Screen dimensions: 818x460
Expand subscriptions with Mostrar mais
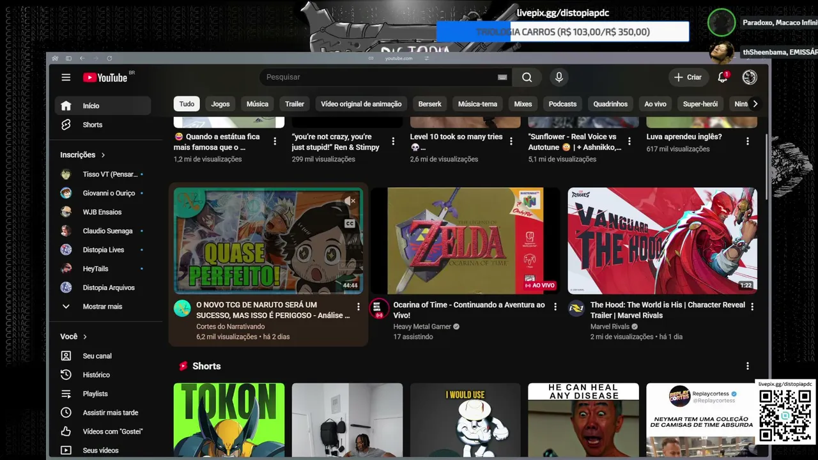click(x=103, y=307)
